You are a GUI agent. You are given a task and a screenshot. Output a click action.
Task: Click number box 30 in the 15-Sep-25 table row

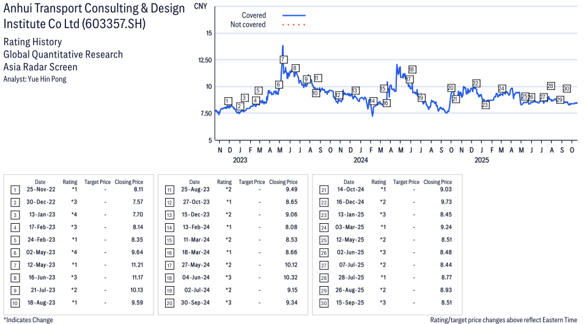(x=323, y=302)
